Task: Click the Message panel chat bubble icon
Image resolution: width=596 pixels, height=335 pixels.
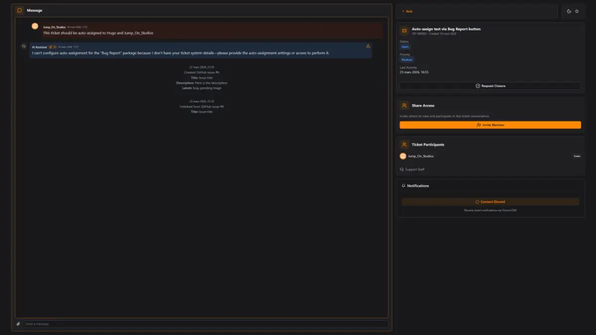Action: pos(19,10)
